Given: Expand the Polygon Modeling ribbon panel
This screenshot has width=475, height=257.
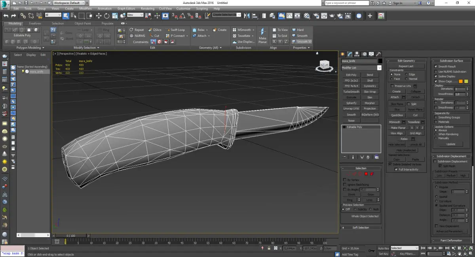Looking at the screenshot, I should coord(30,47).
